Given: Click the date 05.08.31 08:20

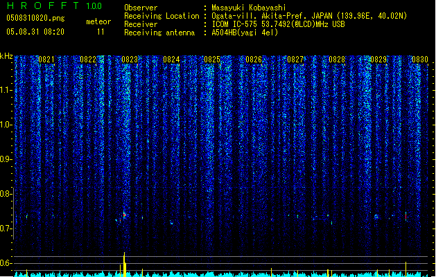Looking at the screenshot, I should click(35, 32).
